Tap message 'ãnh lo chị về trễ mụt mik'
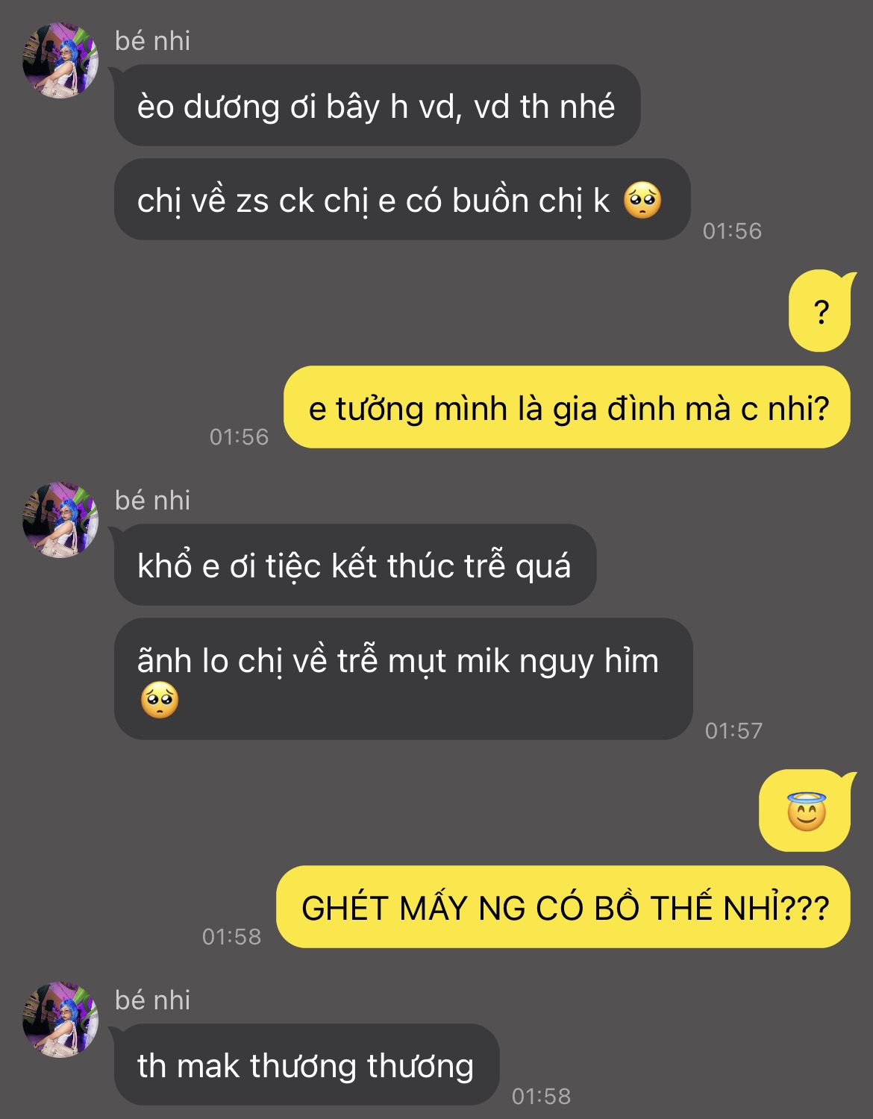The width and height of the screenshot is (873, 1119). click(x=404, y=679)
